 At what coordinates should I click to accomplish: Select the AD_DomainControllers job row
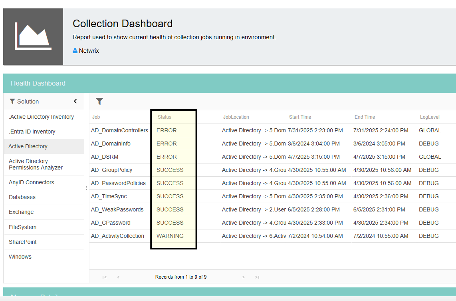[x=272, y=130]
